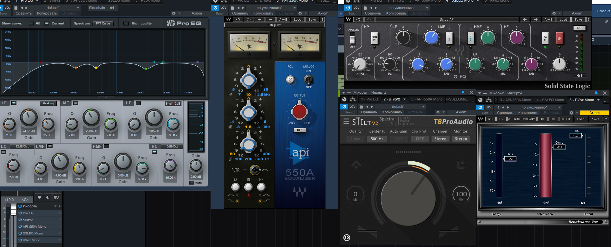Switch to 4 - SSLEQ Mono tab in RVox window
This screenshot has width=611, height=247.
pyautogui.click(x=550, y=100)
